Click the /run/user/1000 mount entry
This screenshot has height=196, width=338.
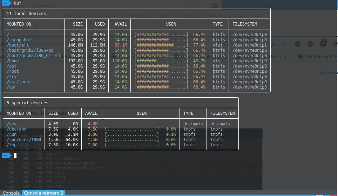(x=24, y=139)
